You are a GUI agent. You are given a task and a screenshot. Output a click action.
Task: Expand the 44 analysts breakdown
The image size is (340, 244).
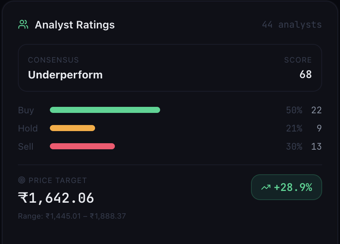(292, 24)
